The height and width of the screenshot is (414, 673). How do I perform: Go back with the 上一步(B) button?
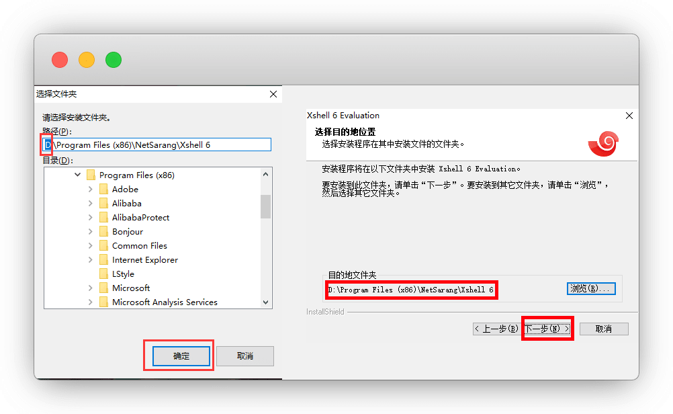point(496,329)
